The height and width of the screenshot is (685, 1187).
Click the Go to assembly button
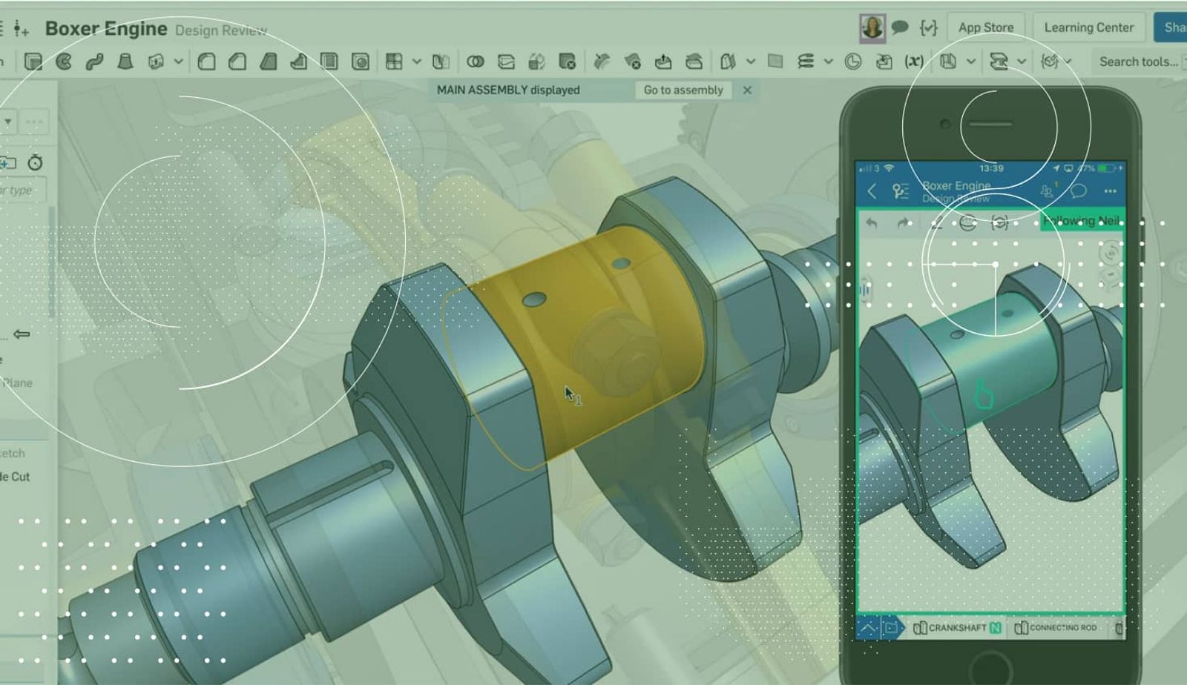click(x=683, y=90)
